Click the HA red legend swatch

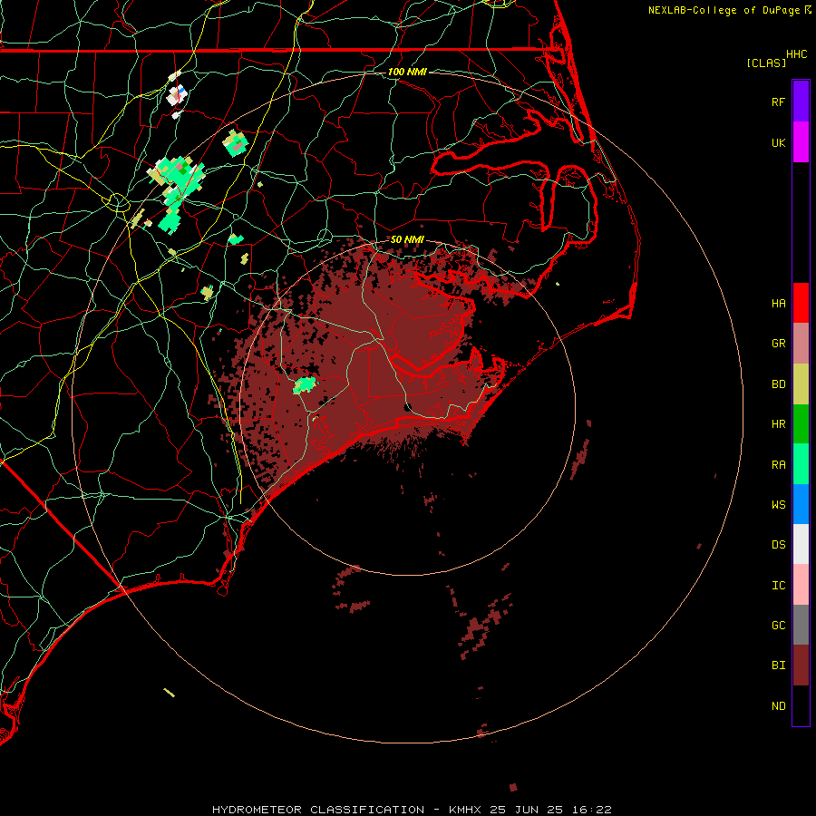point(801,303)
